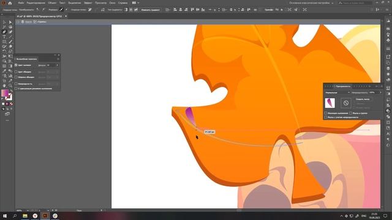Image resolution: width=392 pixels, height=220 pixels.
Task: Select the Paintbrush tool
Action: point(10,42)
